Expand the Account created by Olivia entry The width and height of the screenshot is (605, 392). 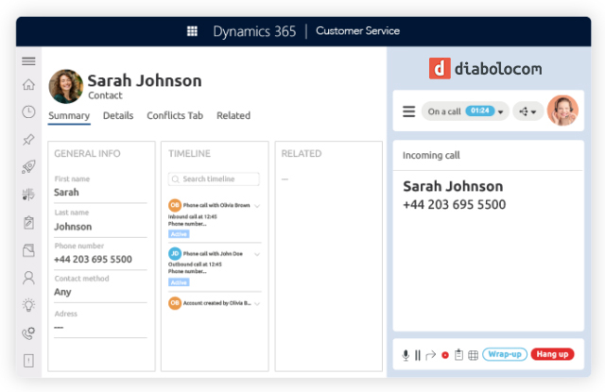coord(257,304)
